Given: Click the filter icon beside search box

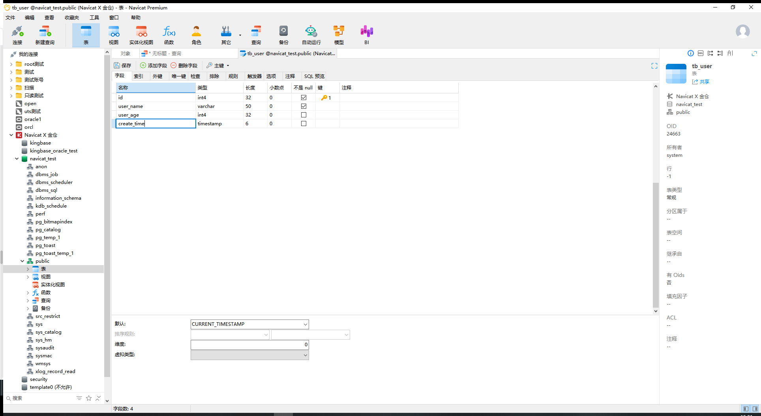Looking at the screenshot, I should [x=79, y=398].
